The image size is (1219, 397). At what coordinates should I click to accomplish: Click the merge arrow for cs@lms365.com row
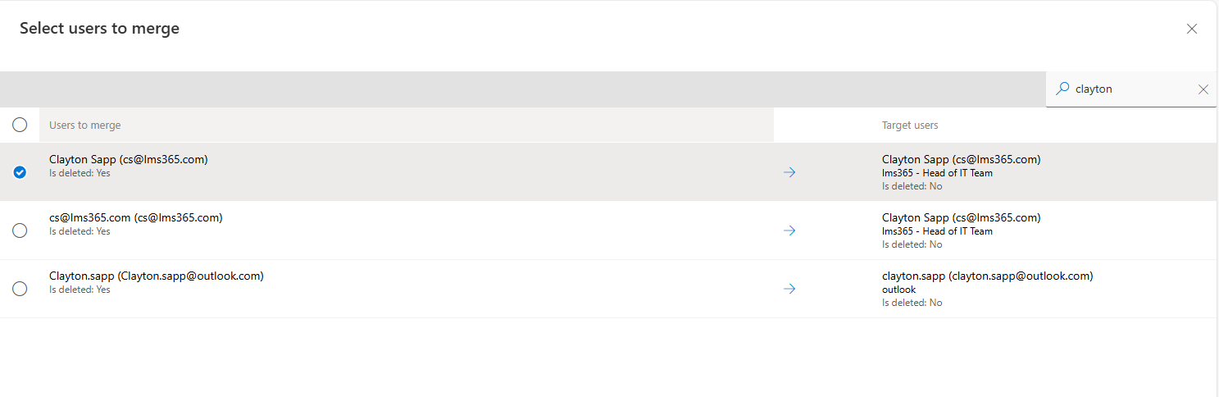click(x=789, y=230)
